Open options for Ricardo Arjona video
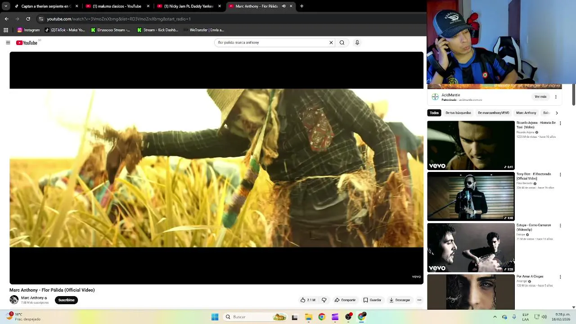Screen dimensions: 576x324 coord(560,123)
